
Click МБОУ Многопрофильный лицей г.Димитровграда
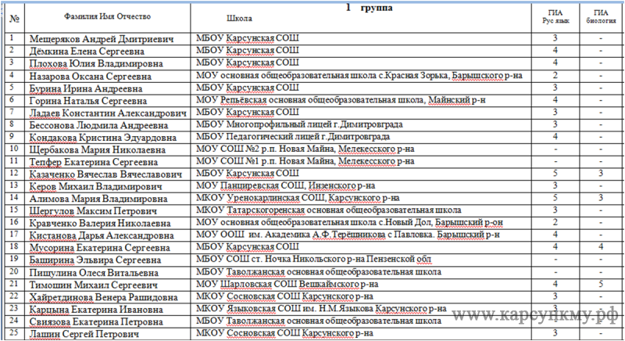pyautogui.click(x=299, y=124)
